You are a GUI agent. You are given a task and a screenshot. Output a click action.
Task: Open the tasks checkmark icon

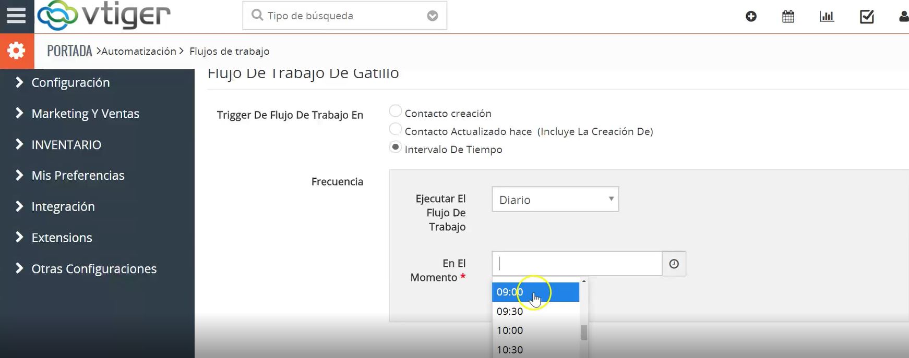pos(867,16)
